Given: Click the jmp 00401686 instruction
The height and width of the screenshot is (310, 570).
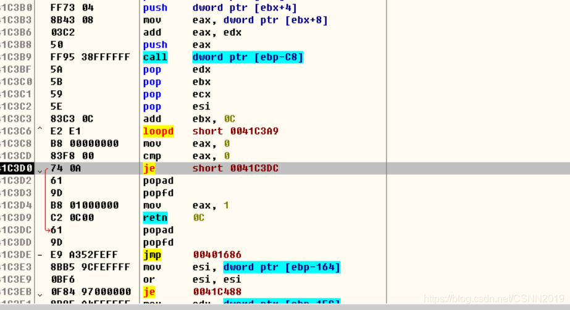Looking at the screenshot, I should [192, 255].
